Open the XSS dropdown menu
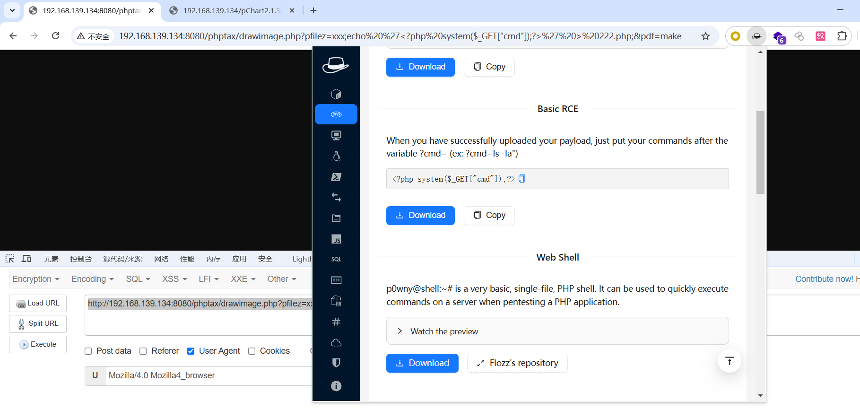860x410 pixels. click(174, 279)
